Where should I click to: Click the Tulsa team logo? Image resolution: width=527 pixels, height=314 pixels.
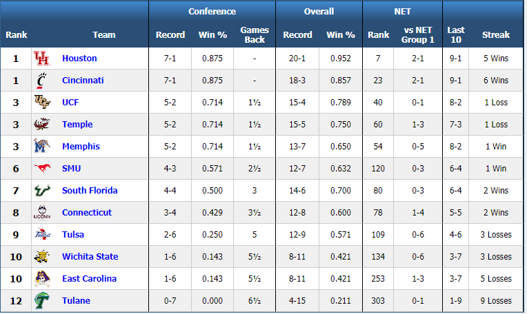[42, 234]
